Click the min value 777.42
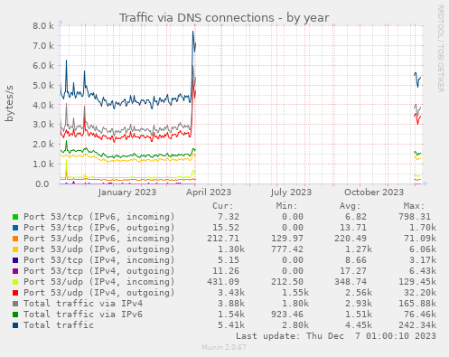The height and width of the screenshot is (357, 449). pos(287,249)
